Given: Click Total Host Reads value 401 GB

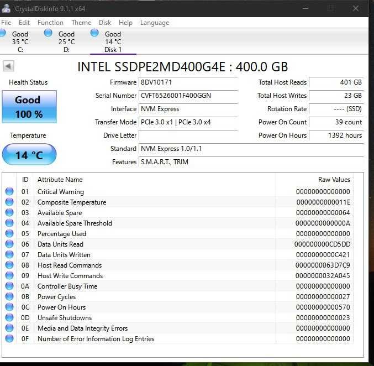Looking at the screenshot, I should pos(336,82).
